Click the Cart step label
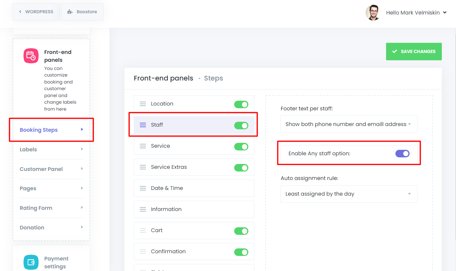Image resolution: width=456 pixels, height=271 pixels. pos(157,230)
